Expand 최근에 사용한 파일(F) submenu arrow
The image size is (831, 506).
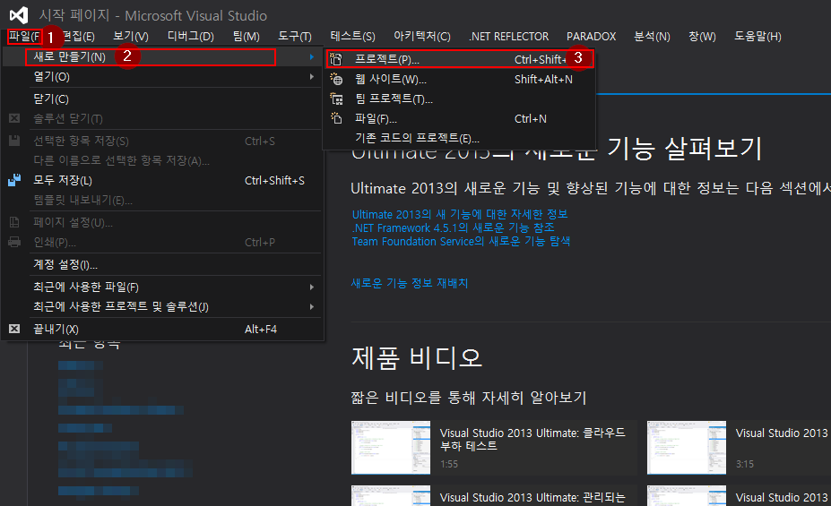[x=312, y=287]
